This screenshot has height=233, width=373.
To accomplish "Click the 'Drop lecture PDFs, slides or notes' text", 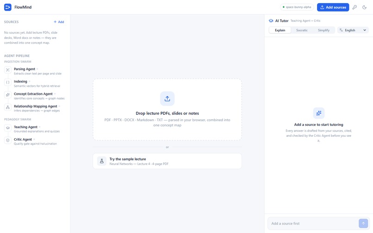I will tap(167, 113).
